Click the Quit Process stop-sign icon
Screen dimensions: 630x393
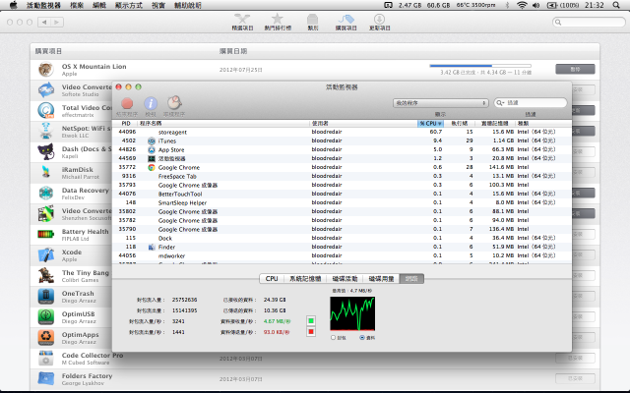(127, 104)
